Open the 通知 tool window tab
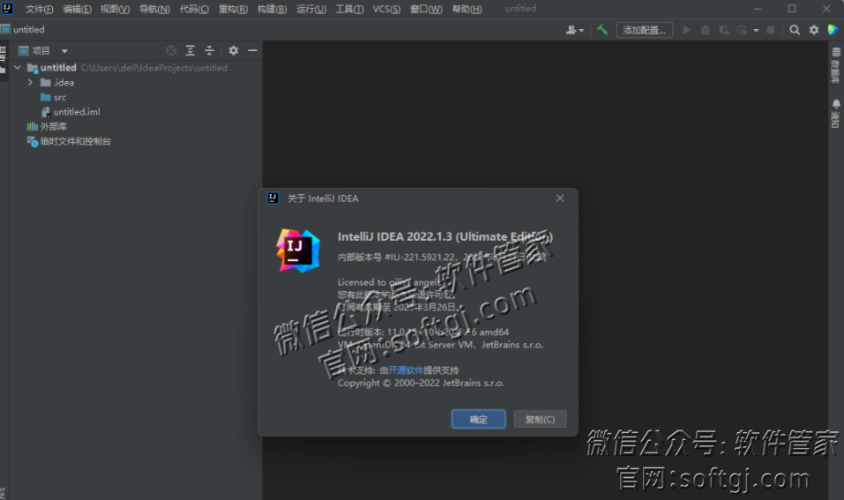The width and height of the screenshot is (844, 500). [835, 114]
